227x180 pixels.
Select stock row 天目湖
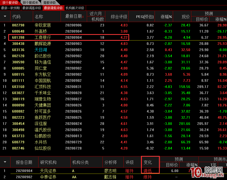[x=113, y=50]
